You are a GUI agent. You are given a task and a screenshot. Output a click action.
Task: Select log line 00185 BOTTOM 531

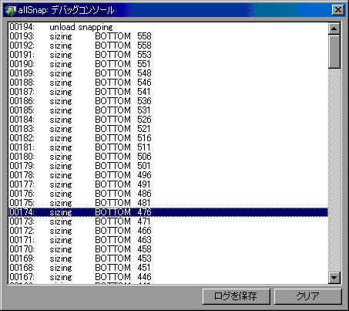click(168, 110)
